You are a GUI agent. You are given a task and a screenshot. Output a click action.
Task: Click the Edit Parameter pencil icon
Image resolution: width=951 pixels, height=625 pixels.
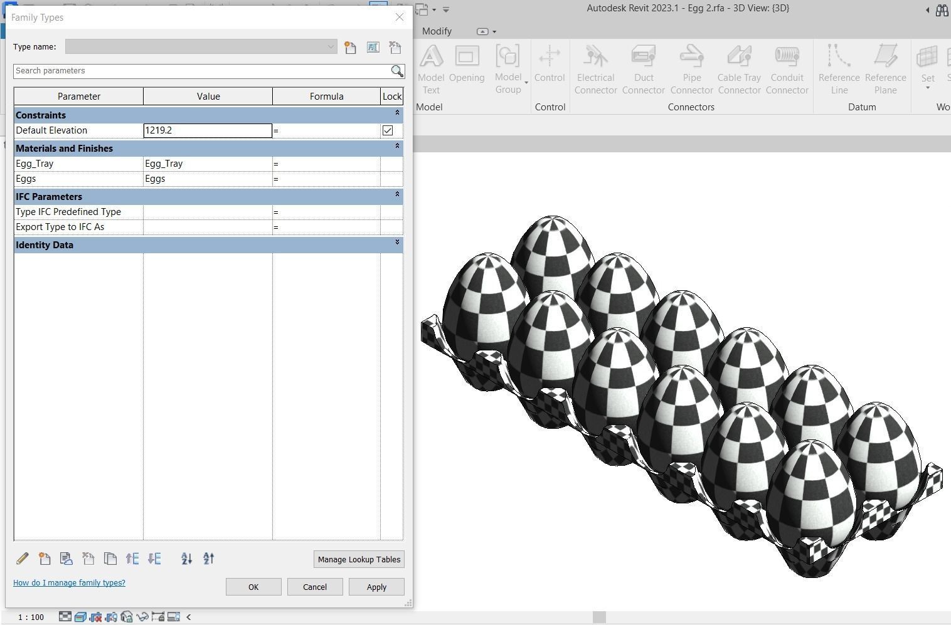point(22,559)
